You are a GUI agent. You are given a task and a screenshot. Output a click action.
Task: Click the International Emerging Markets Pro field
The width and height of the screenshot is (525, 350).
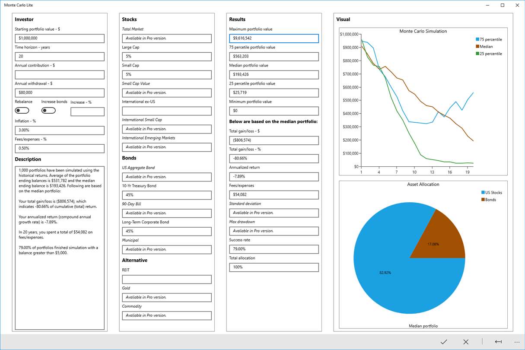click(x=167, y=147)
